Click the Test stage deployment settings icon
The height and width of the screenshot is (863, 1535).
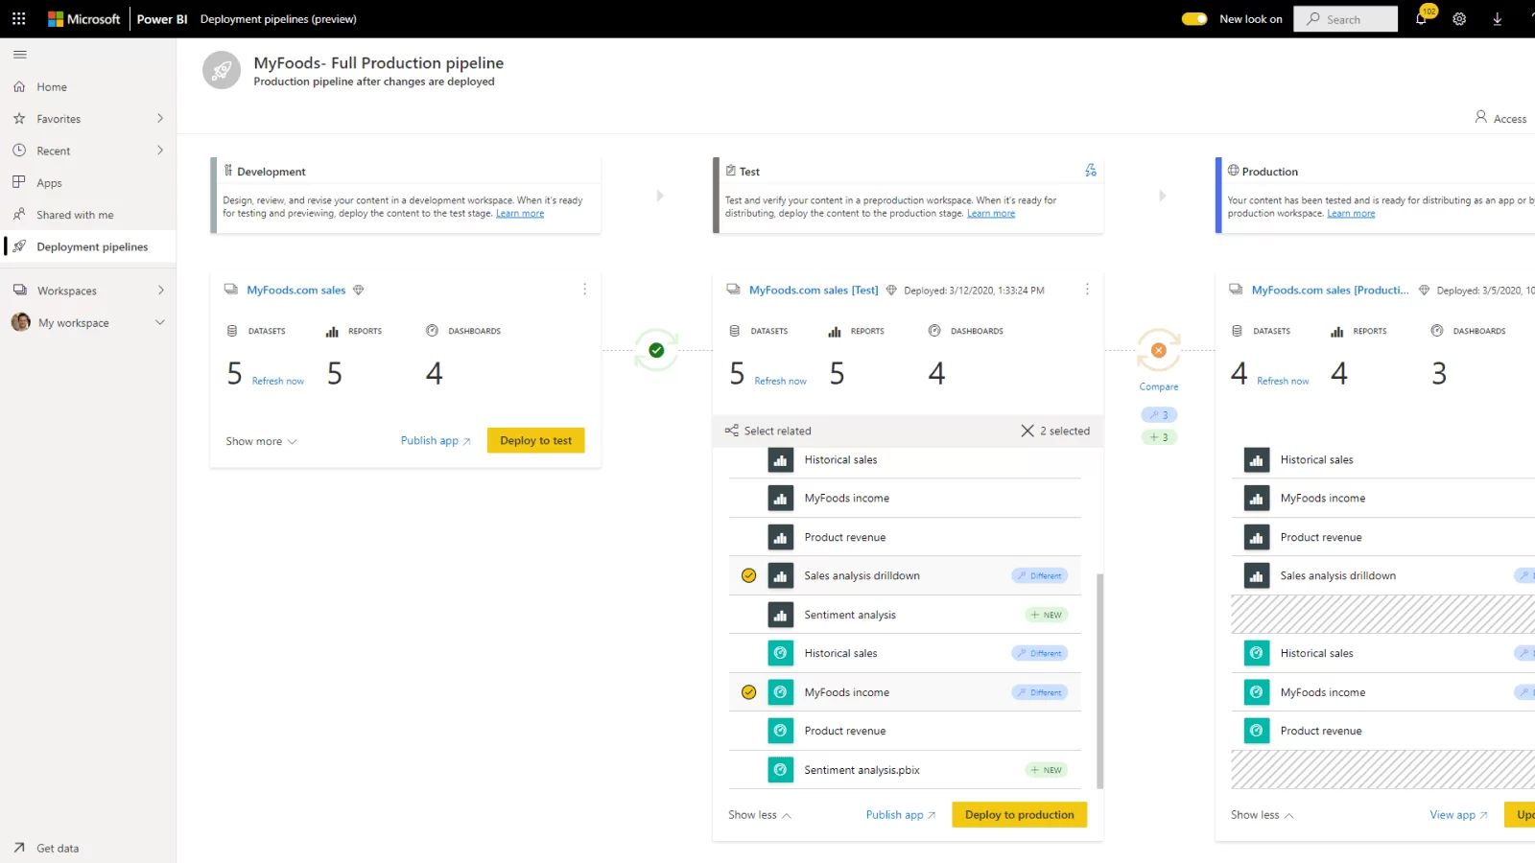pos(1090,171)
